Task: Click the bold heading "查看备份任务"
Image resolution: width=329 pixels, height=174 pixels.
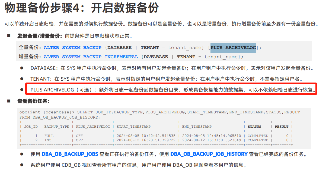Action: 33,101
